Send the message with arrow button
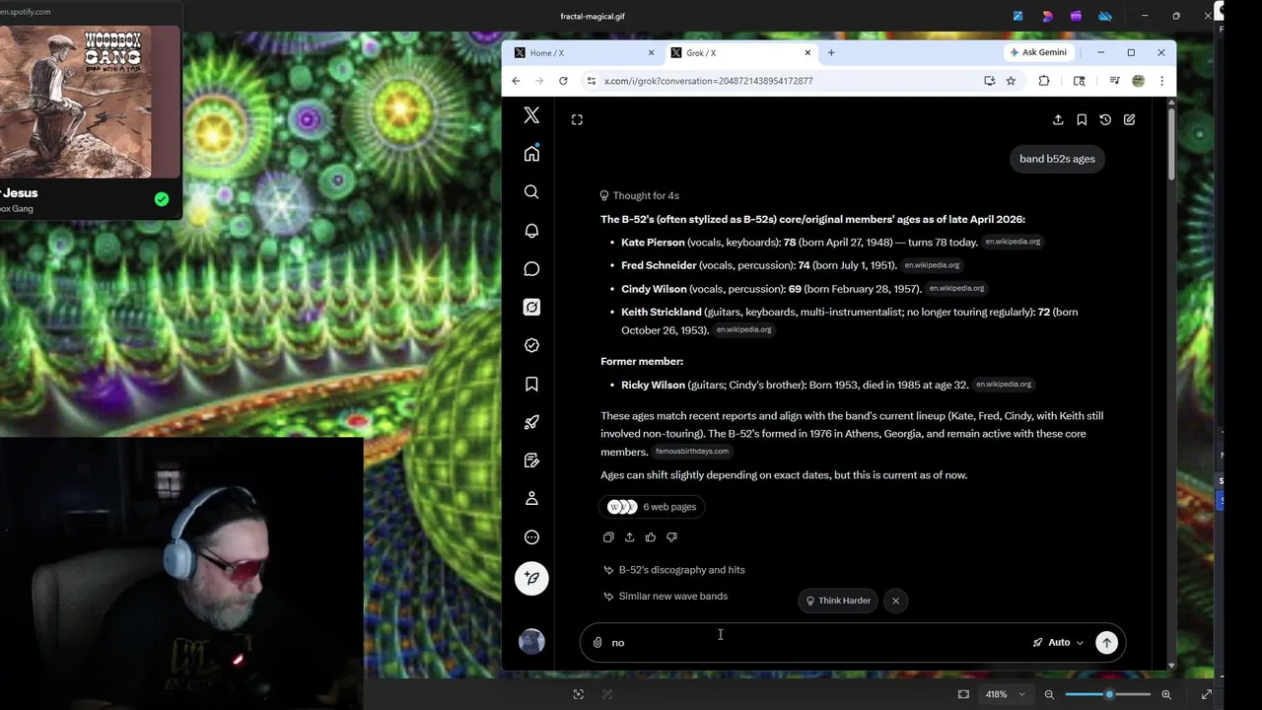This screenshot has height=710, width=1262. tap(1106, 642)
